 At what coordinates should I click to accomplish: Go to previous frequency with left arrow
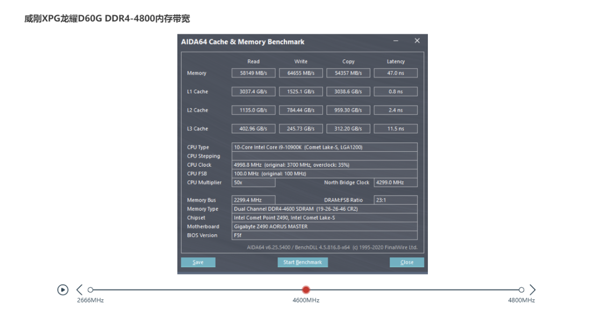(x=80, y=289)
